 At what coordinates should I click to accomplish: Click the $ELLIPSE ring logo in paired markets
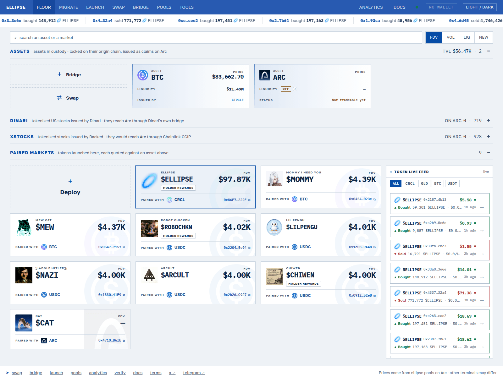point(149,181)
